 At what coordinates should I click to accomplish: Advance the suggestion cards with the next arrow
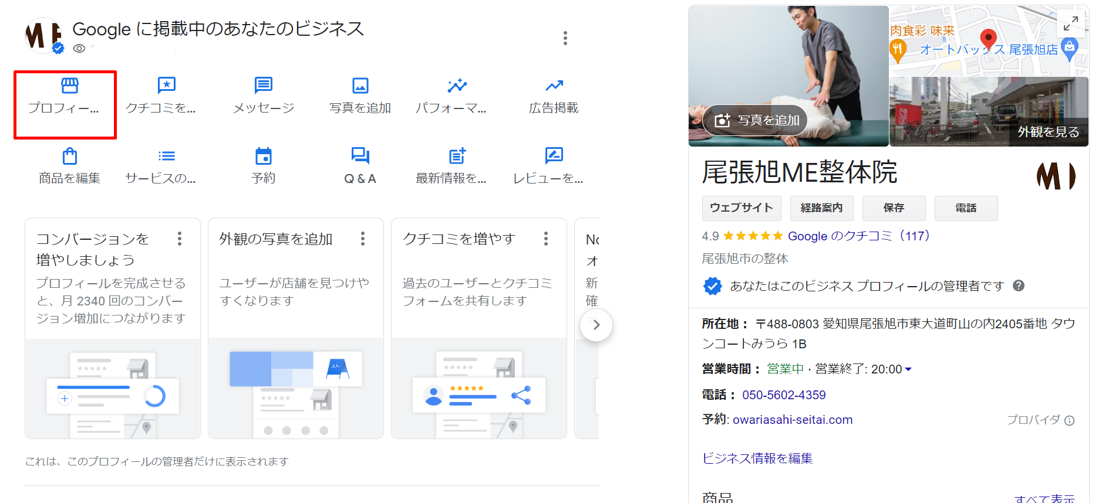[x=596, y=325]
